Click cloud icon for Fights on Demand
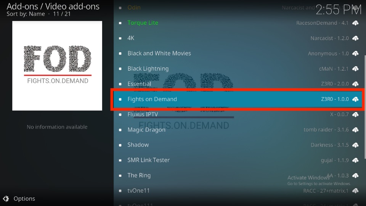366x206 pixels. (x=355, y=99)
